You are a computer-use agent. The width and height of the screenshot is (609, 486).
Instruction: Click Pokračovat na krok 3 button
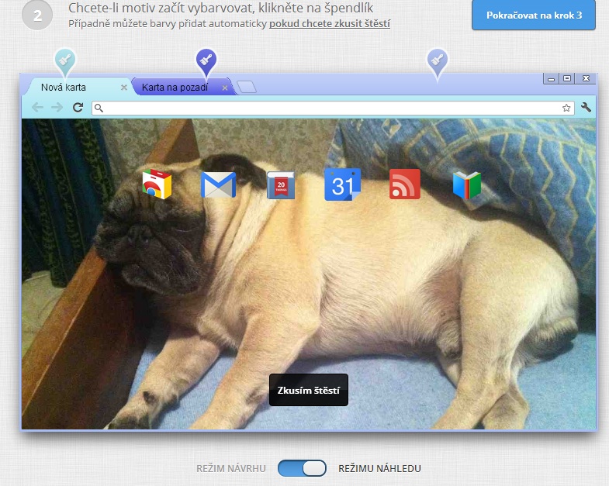click(x=534, y=16)
